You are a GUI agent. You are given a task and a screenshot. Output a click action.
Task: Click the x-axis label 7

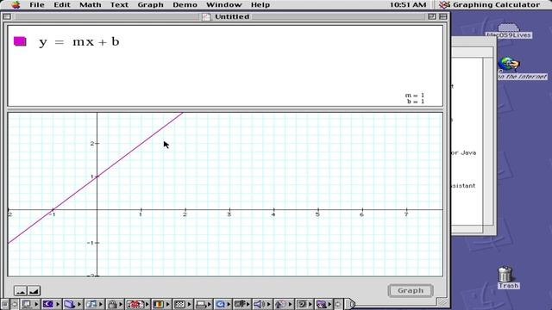point(406,214)
